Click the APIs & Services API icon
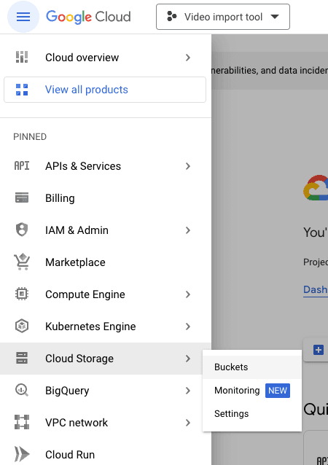 point(22,165)
